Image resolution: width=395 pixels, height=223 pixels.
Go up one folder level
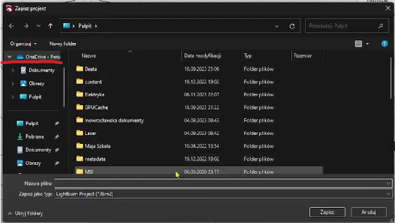tap(50, 26)
